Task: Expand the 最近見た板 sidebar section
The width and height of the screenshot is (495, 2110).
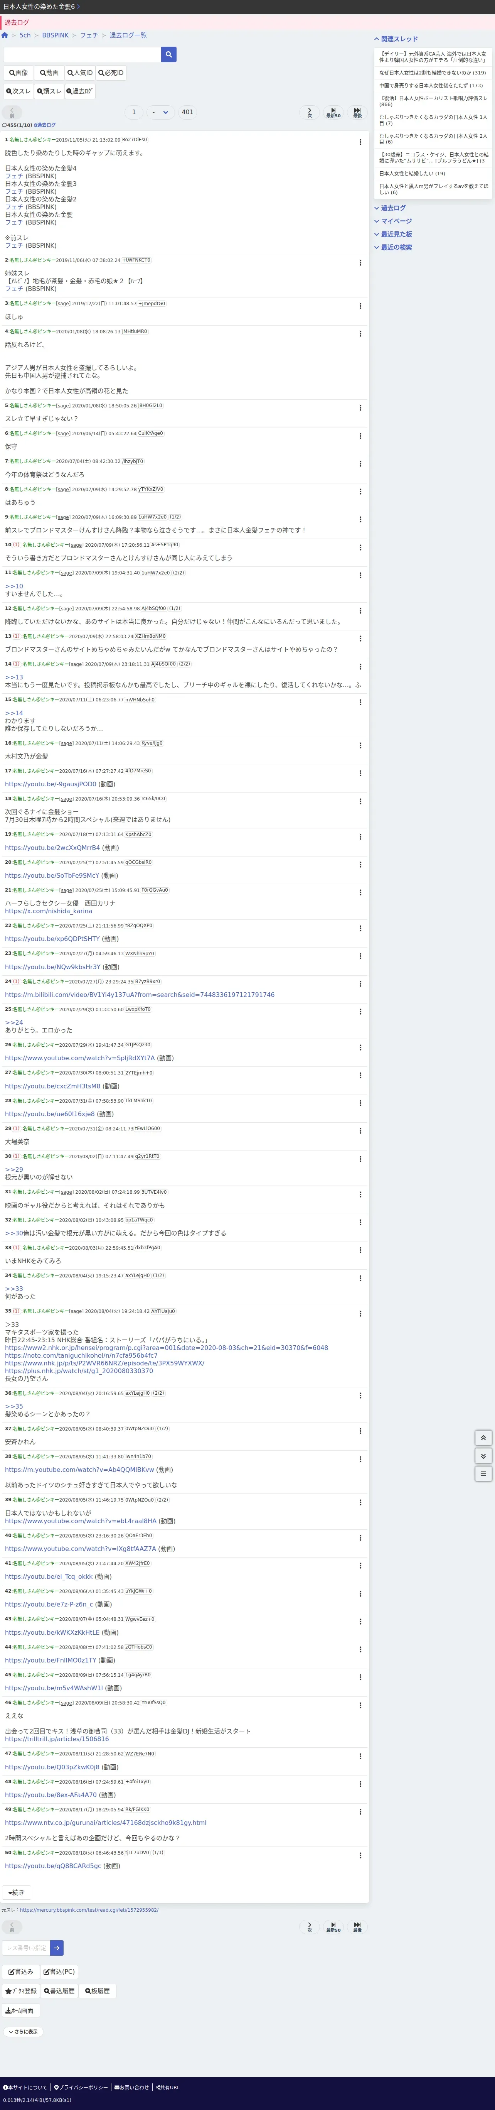Action: (x=394, y=234)
